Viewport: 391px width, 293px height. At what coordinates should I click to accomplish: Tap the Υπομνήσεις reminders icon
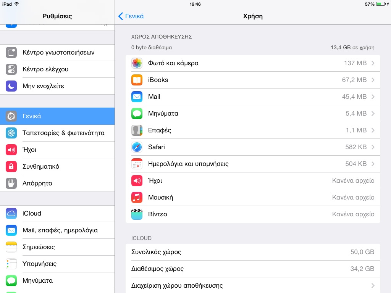11,264
